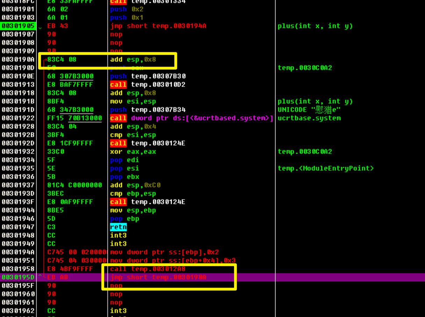This screenshot has height=317, width=425.
Task: Select the call temp.003012A8 instruction
Action: click(148, 269)
